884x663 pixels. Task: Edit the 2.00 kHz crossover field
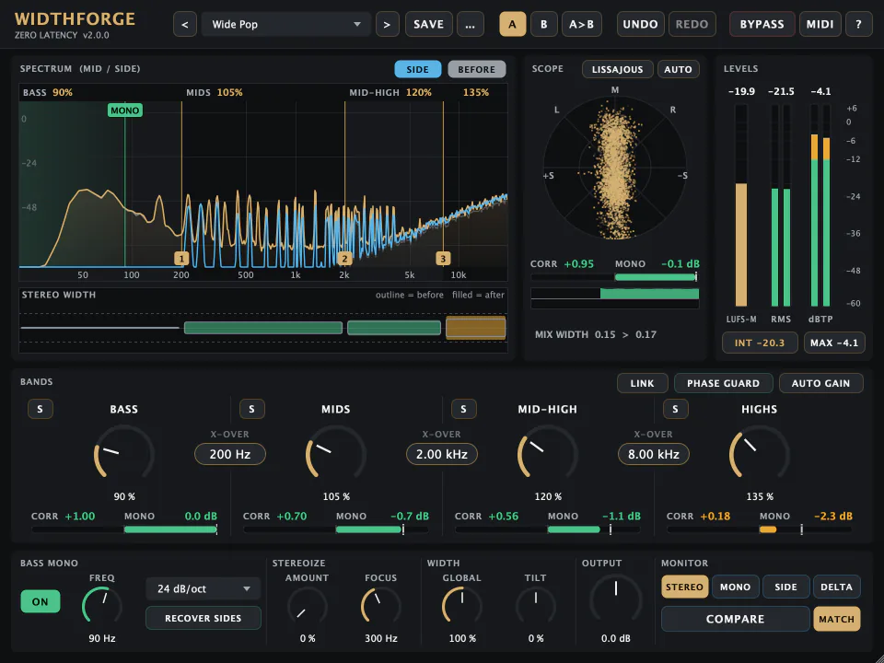click(x=441, y=454)
